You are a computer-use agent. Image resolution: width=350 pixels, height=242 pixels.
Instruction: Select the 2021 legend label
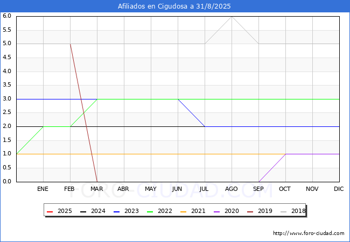pyautogui.click(x=198, y=211)
